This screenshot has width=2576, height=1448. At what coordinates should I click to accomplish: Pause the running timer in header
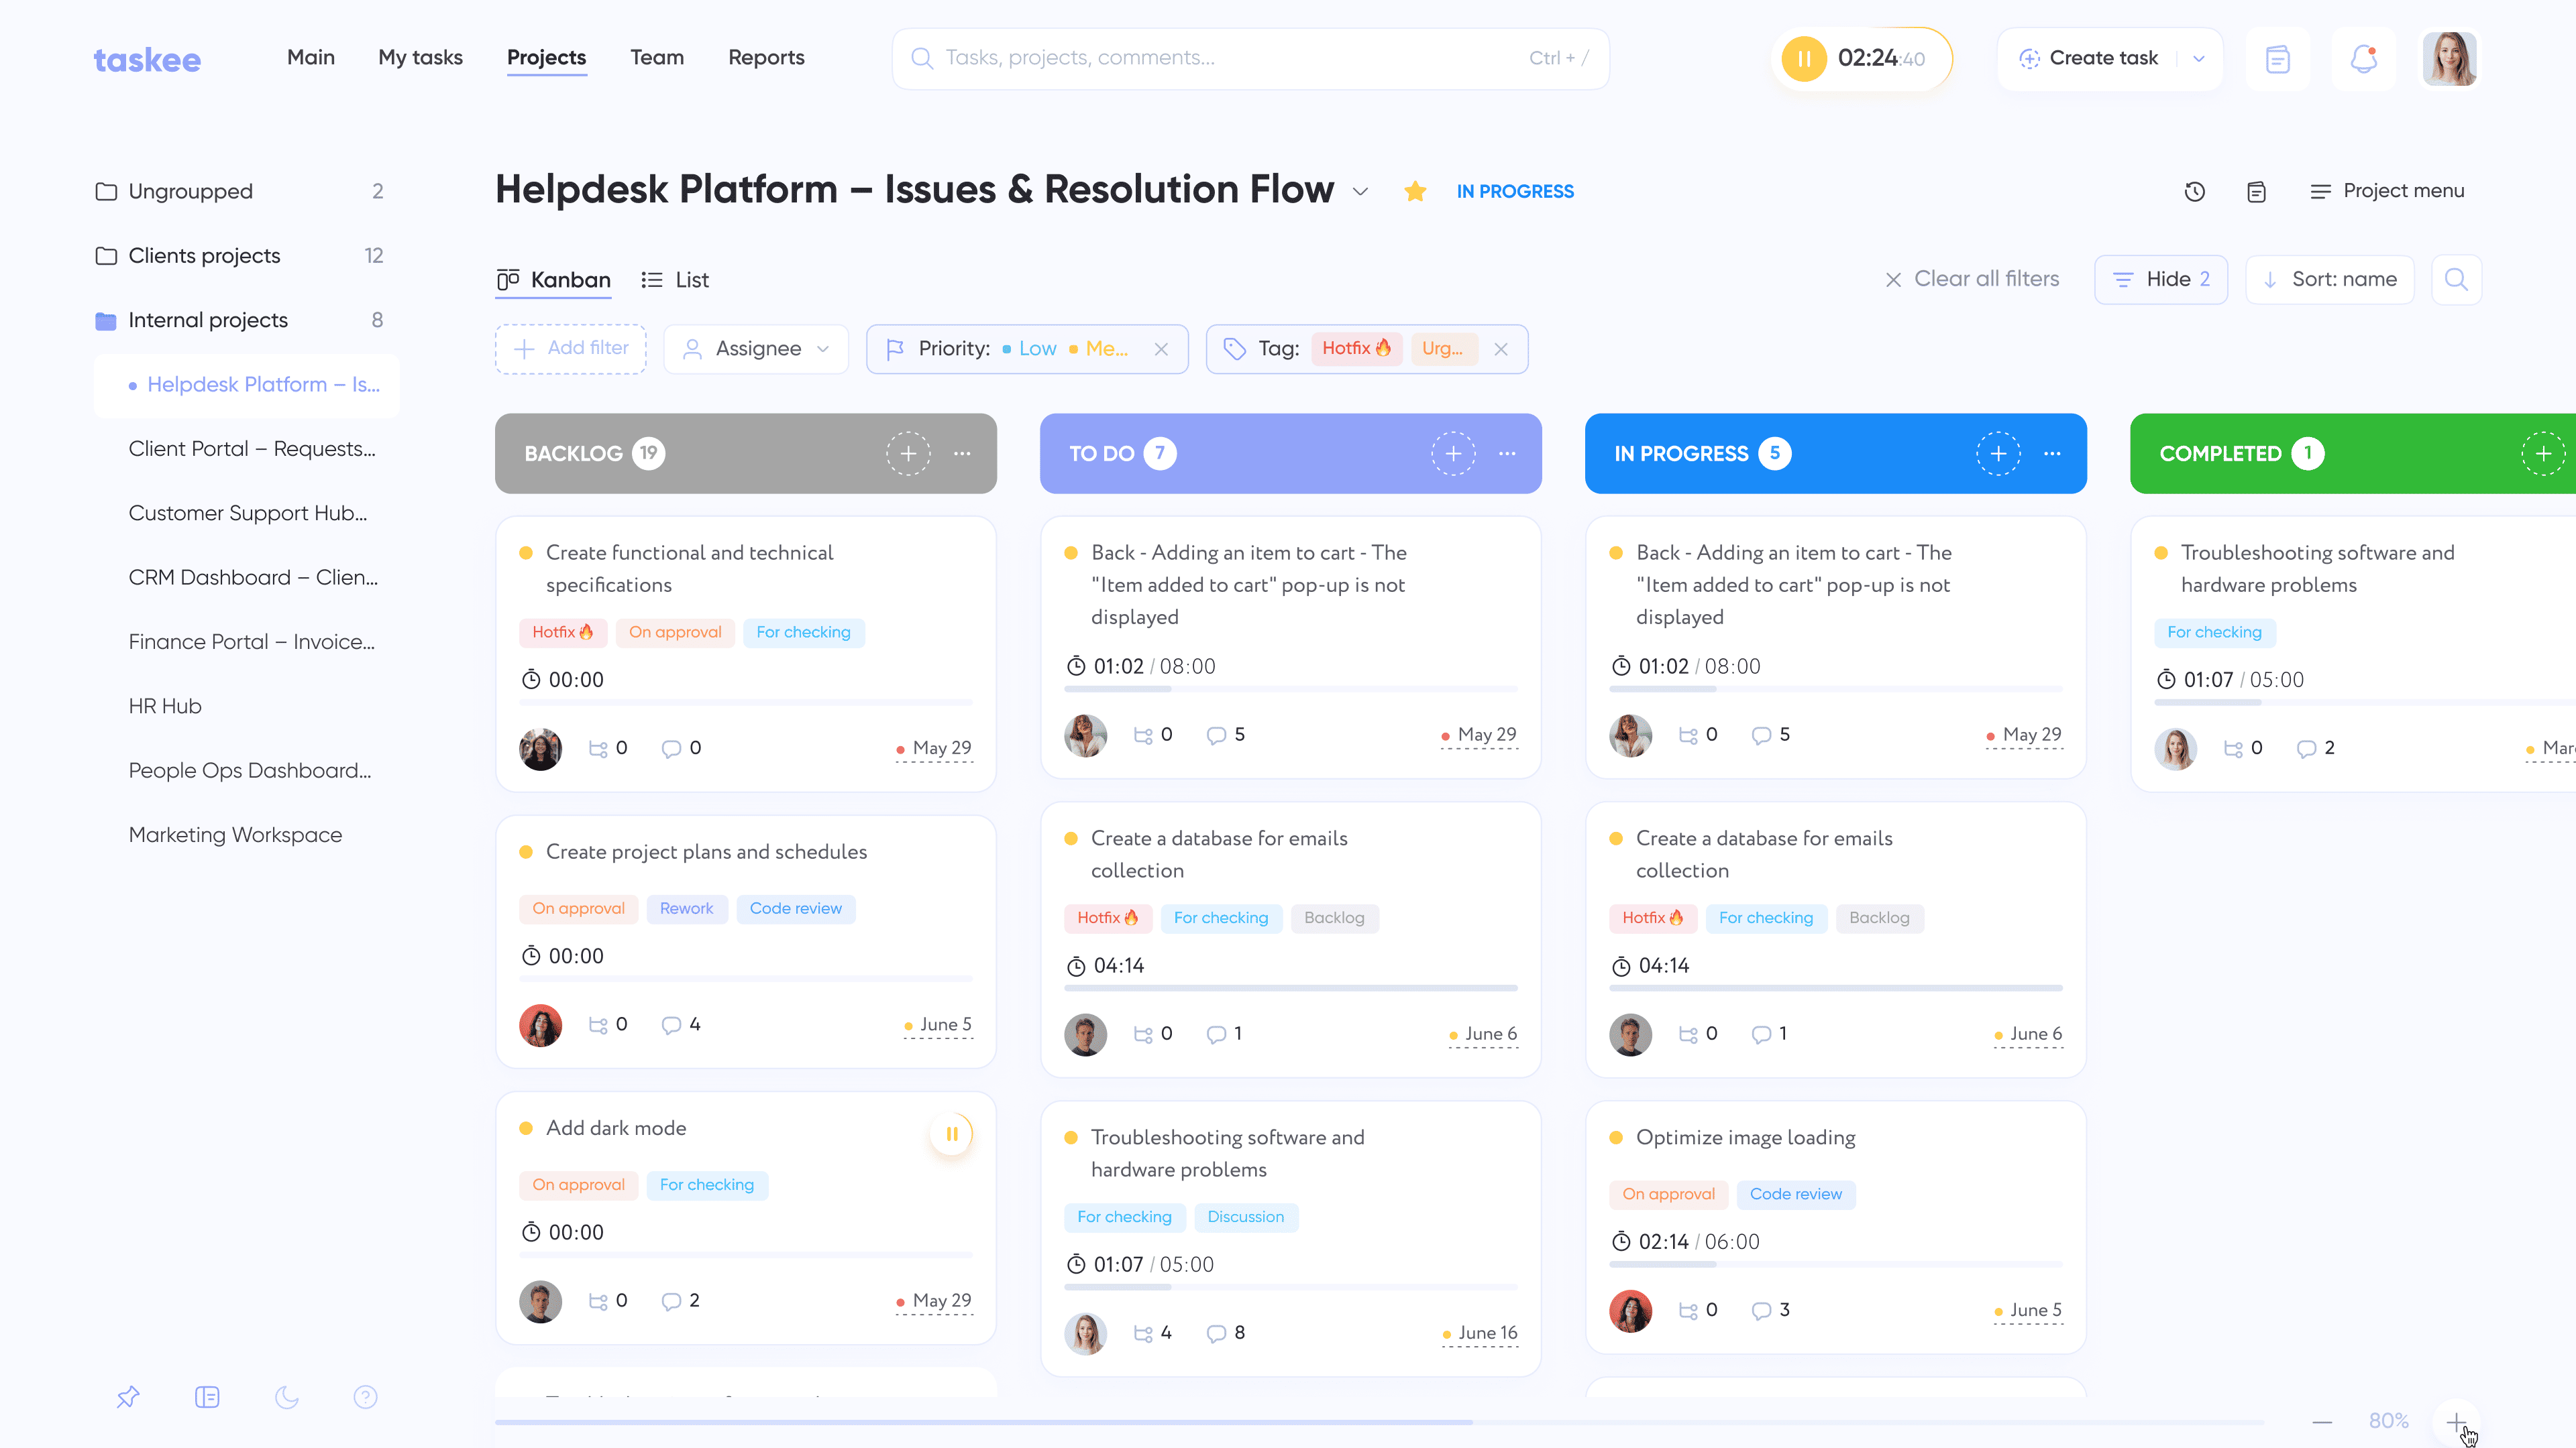[x=1804, y=59]
